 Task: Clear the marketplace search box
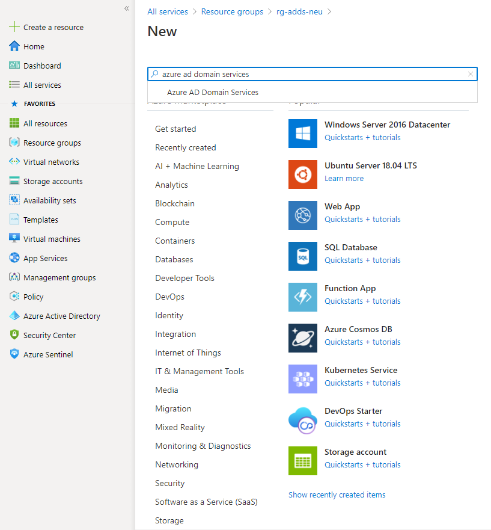471,74
